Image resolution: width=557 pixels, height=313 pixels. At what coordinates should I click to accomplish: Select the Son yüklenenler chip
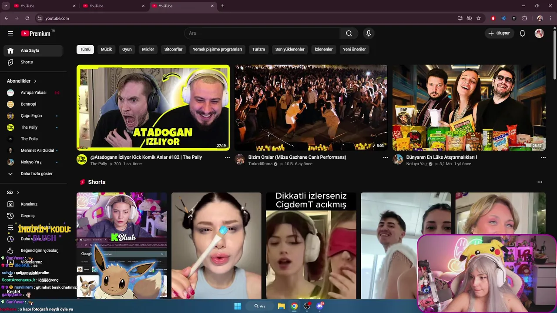[290, 50]
